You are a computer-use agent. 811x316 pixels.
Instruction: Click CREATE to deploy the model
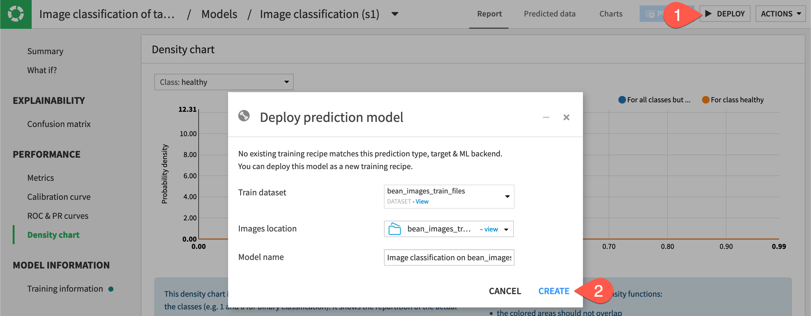tap(553, 291)
